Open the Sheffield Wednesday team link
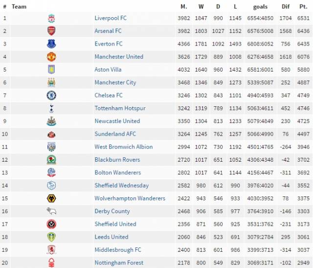Screen dimensions: 313x268 (122, 185)
